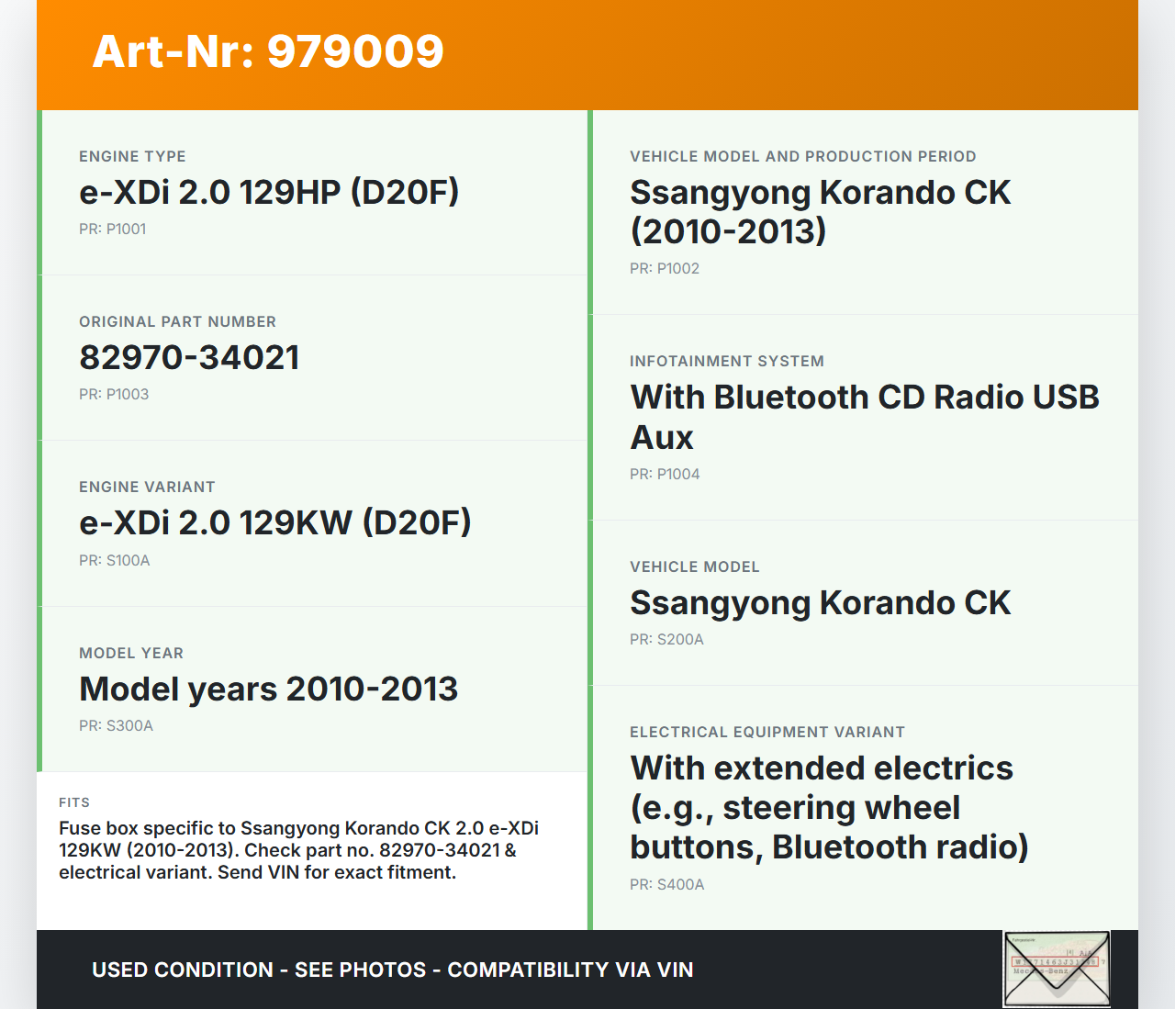Viewport: 1175px width, 1009px height.
Task: Click the 'INFOTAINMENT SYSTEM' label
Action: click(727, 361)
